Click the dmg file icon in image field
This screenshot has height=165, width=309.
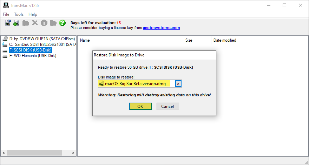coord(101,84)
